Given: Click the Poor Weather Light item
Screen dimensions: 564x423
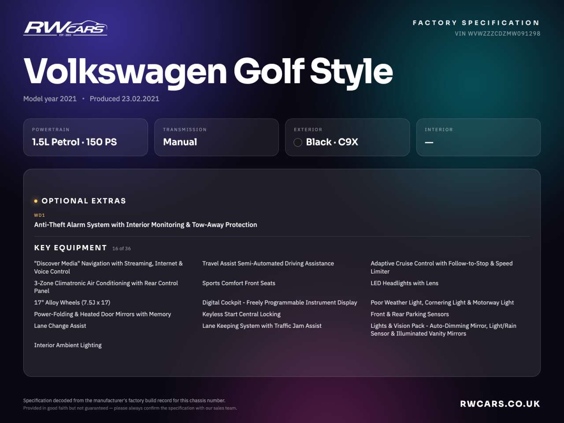Looking at the screenshot, I should tap(442, 303).
